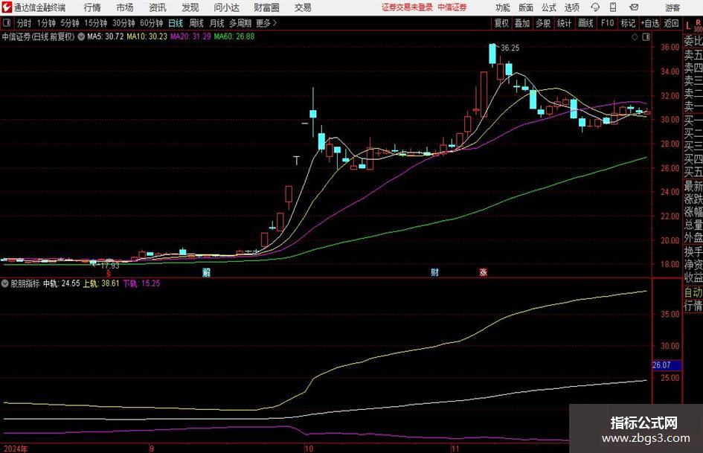The width and height of the screenshot is (703, 453).
Task: Click the R 300 icon in side panel
Action: 698,25
